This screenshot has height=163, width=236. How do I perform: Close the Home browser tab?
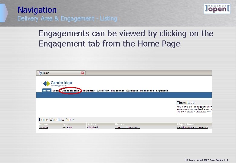pos(83,73)
